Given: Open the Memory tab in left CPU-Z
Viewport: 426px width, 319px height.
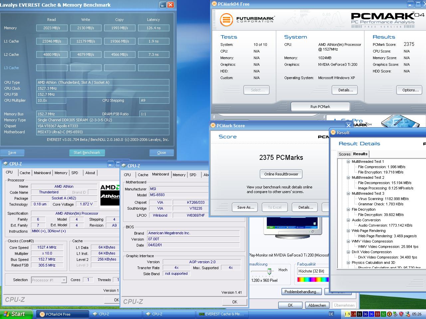Looking at the screenshot, I should click(x=61, y=173).
